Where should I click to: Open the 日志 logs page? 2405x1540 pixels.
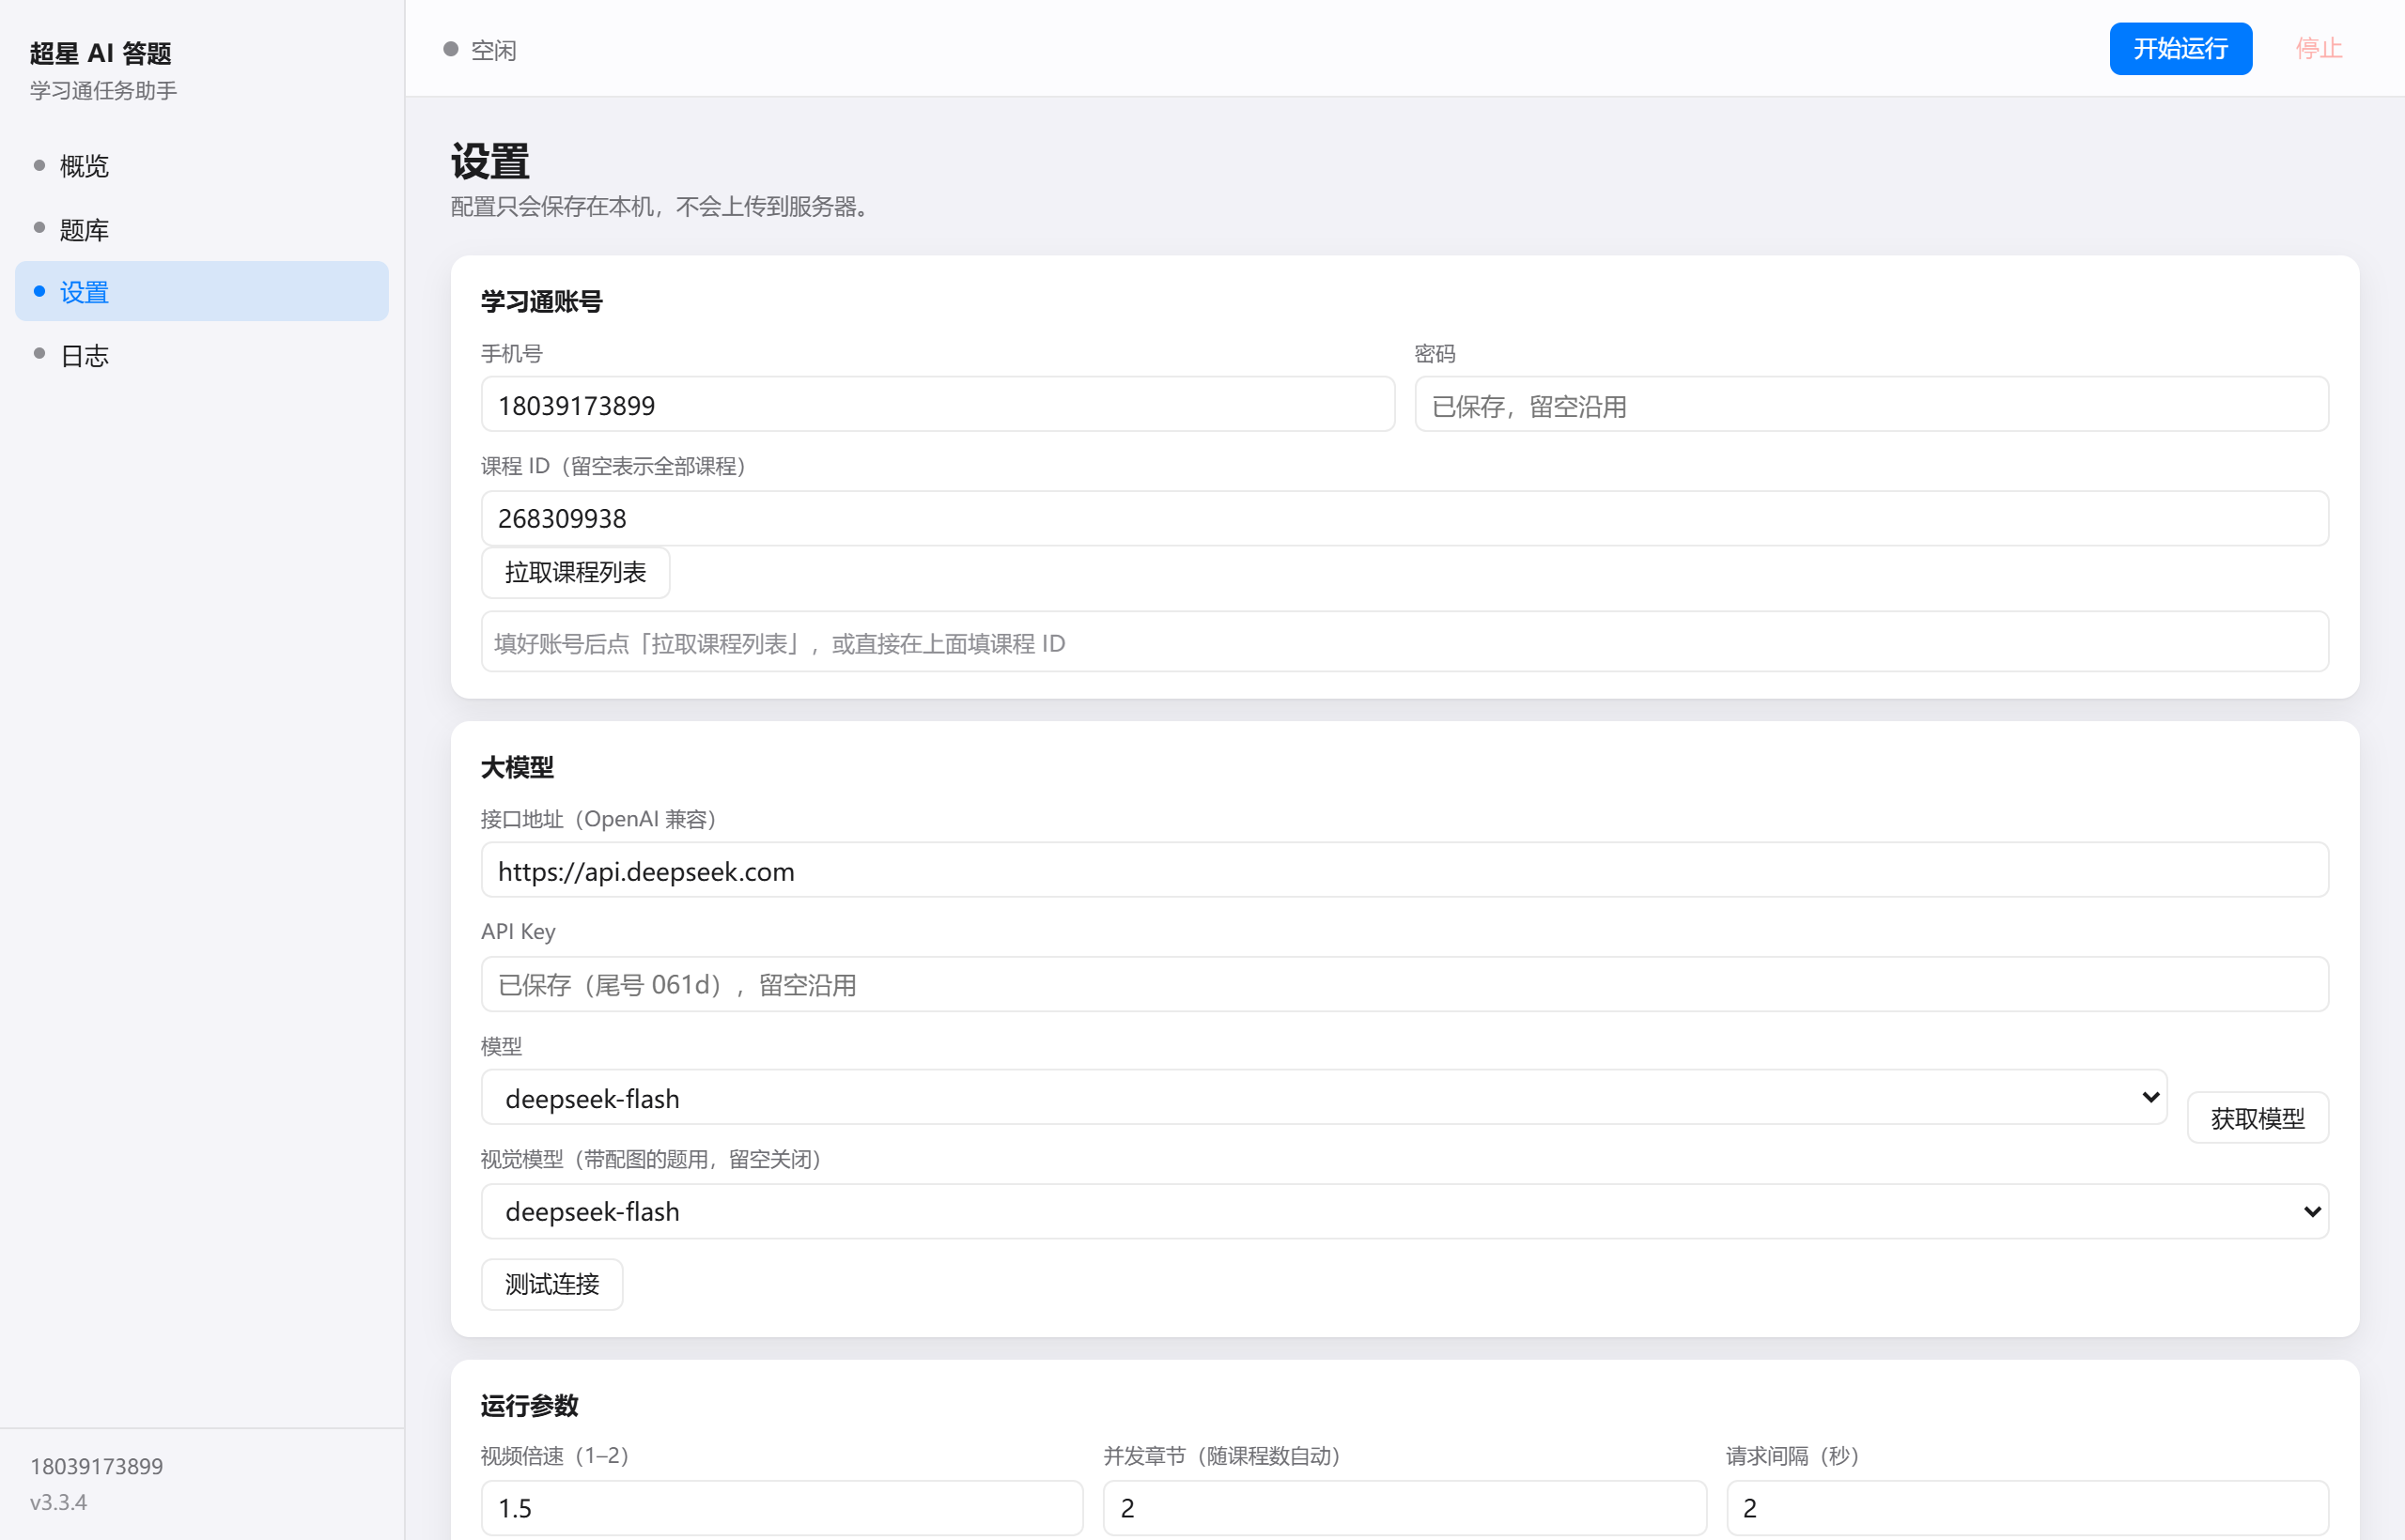pos(201,355)
